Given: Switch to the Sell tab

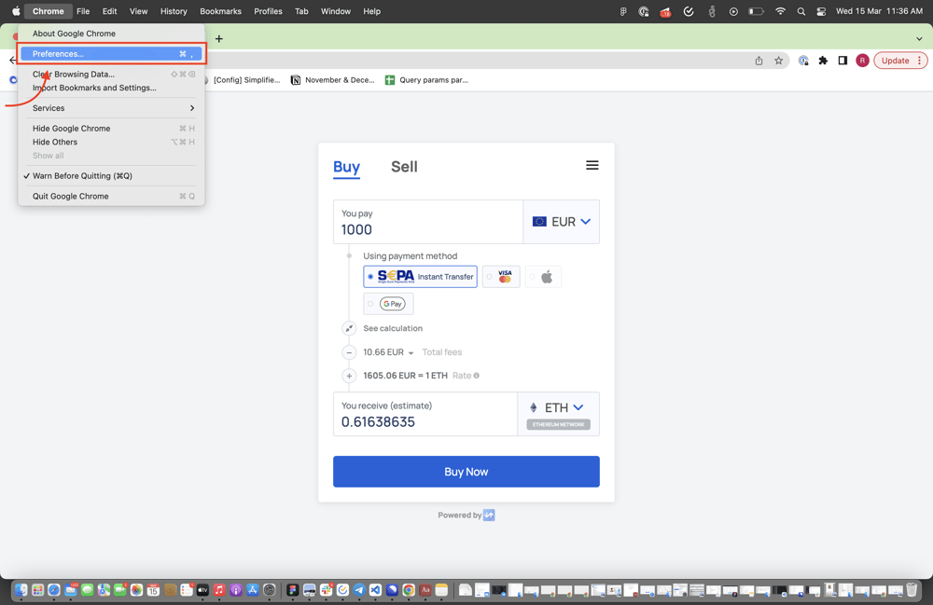Looking at the screenshot, I should 404,167.
